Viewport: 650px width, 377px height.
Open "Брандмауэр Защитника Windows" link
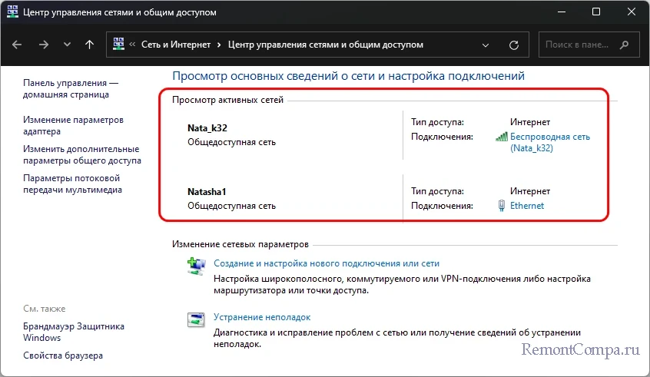(73, 332)
